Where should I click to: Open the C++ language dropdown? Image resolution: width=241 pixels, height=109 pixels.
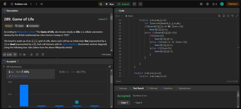119,16
